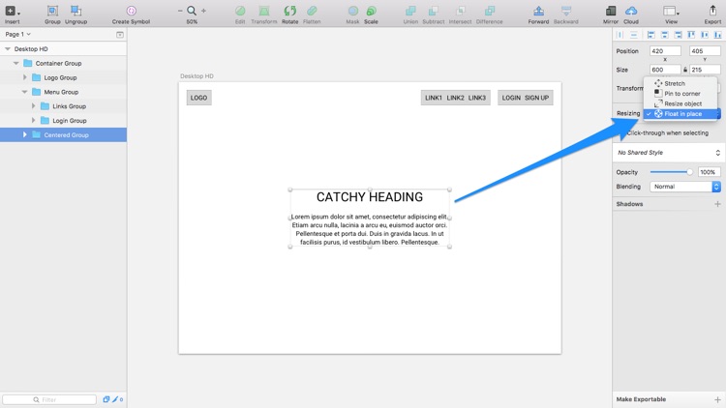Click Make Exportable at the panel bottom

click(x=643, y=399)
